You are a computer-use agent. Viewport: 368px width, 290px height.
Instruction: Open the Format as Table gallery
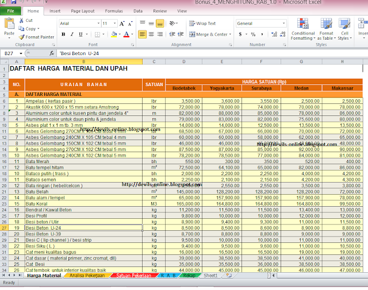(326, 24)
